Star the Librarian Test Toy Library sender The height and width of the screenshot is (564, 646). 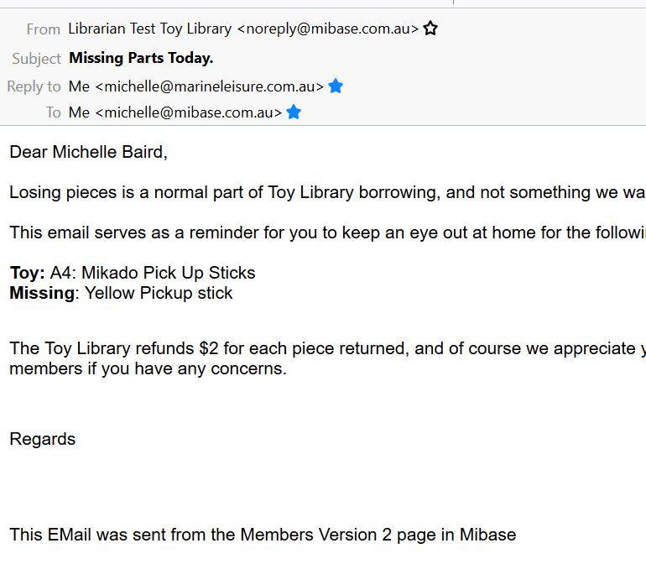(430, 29)
